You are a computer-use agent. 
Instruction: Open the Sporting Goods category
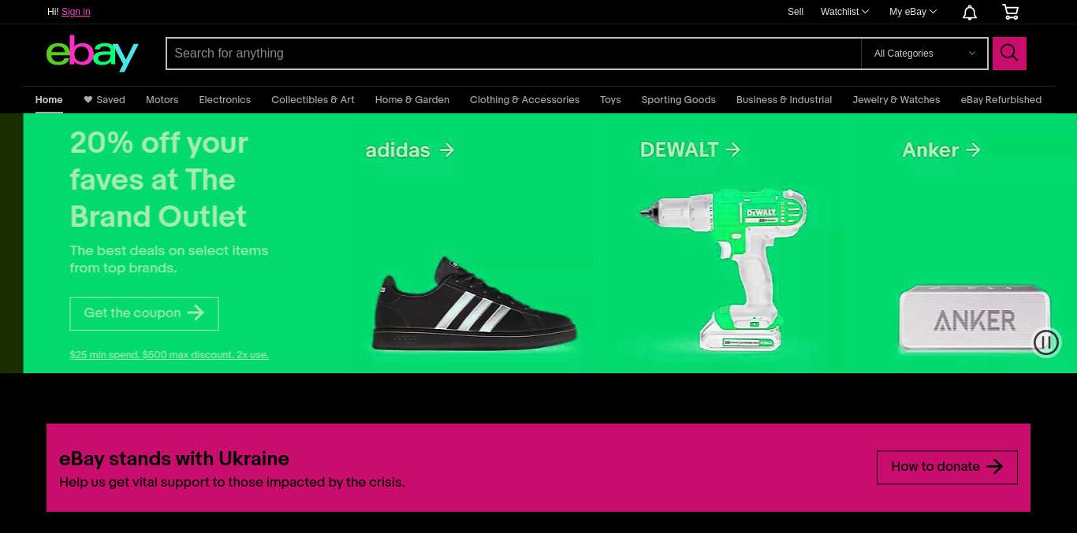pos(678,100)
